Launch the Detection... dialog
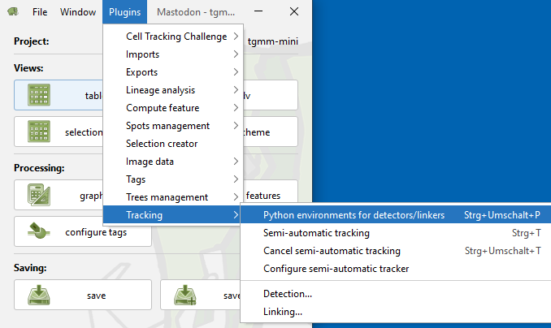 396,294
